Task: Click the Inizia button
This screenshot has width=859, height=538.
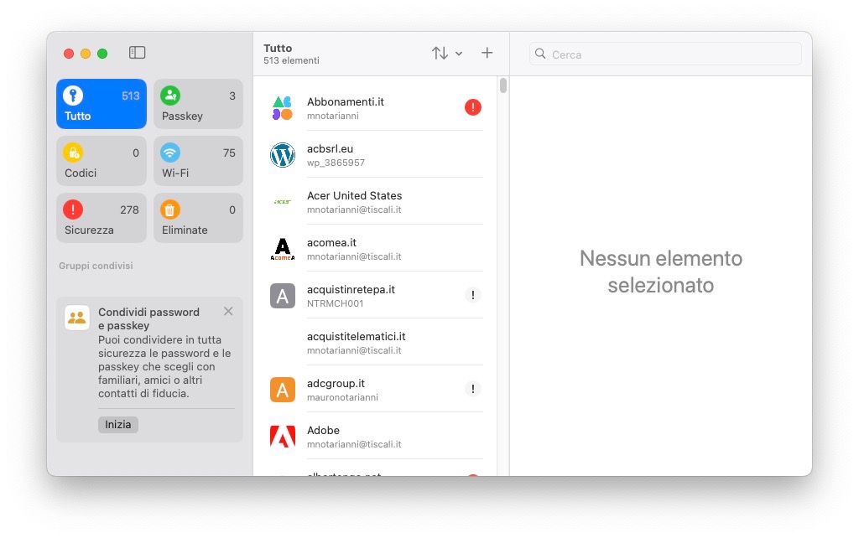Action: coord(118,425)
